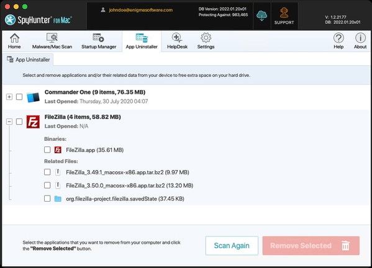Click the V: 1.2.21.77 version text
This screenshot has width=372, height=268.
(x=335, y=17)
